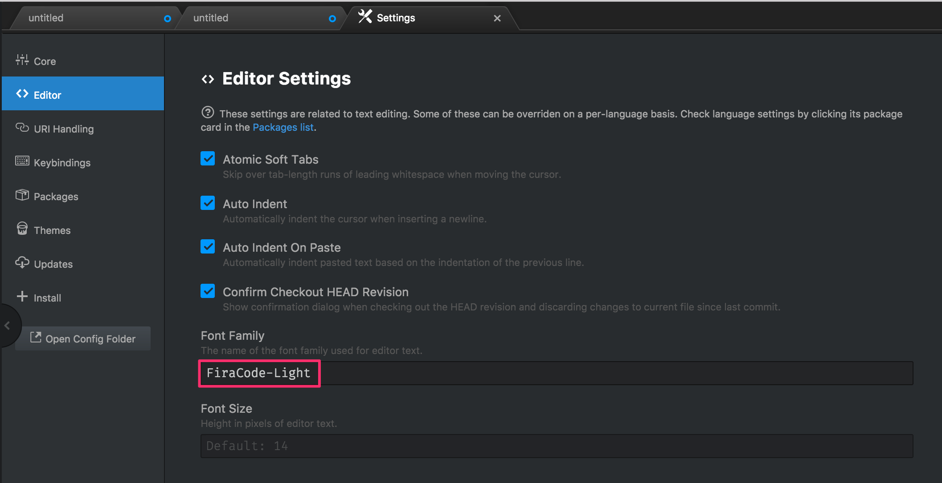942x483 pixels.
Task: Click the URI Handling link icon
Action: pyautogui.click(x=22, y=128)
